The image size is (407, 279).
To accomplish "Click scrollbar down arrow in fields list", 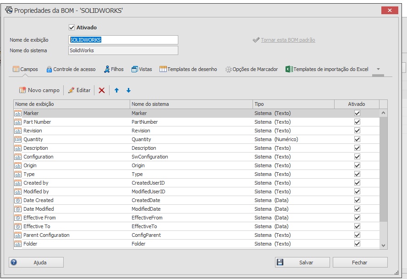I will coord(383,245).
